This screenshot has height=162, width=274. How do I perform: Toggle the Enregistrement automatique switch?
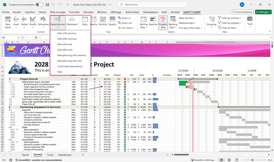(39, 4)
